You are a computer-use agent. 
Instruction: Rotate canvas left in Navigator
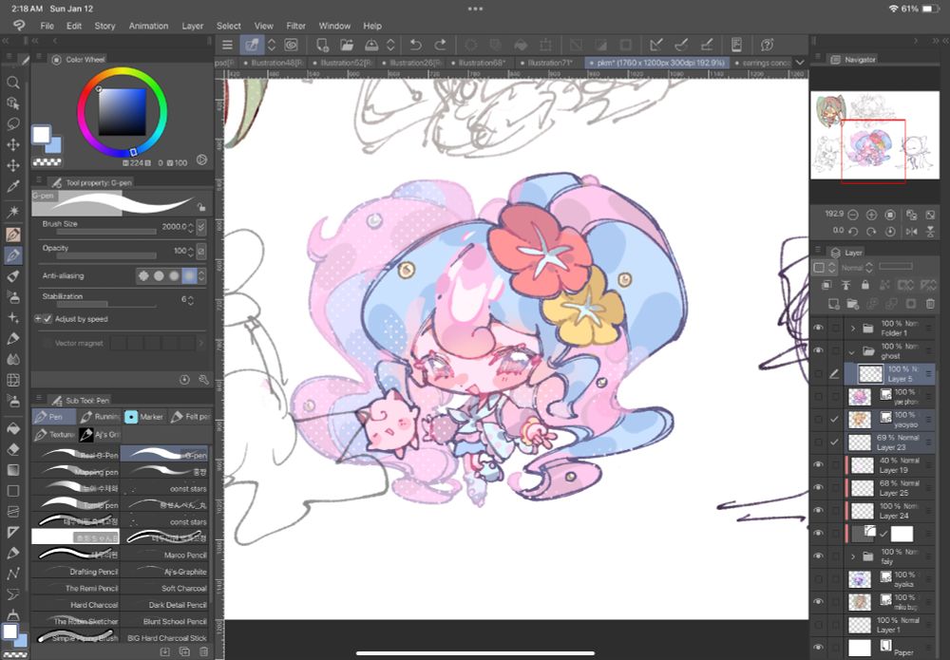(852, 232)
